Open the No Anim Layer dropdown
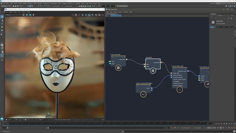 pos(197,128)
